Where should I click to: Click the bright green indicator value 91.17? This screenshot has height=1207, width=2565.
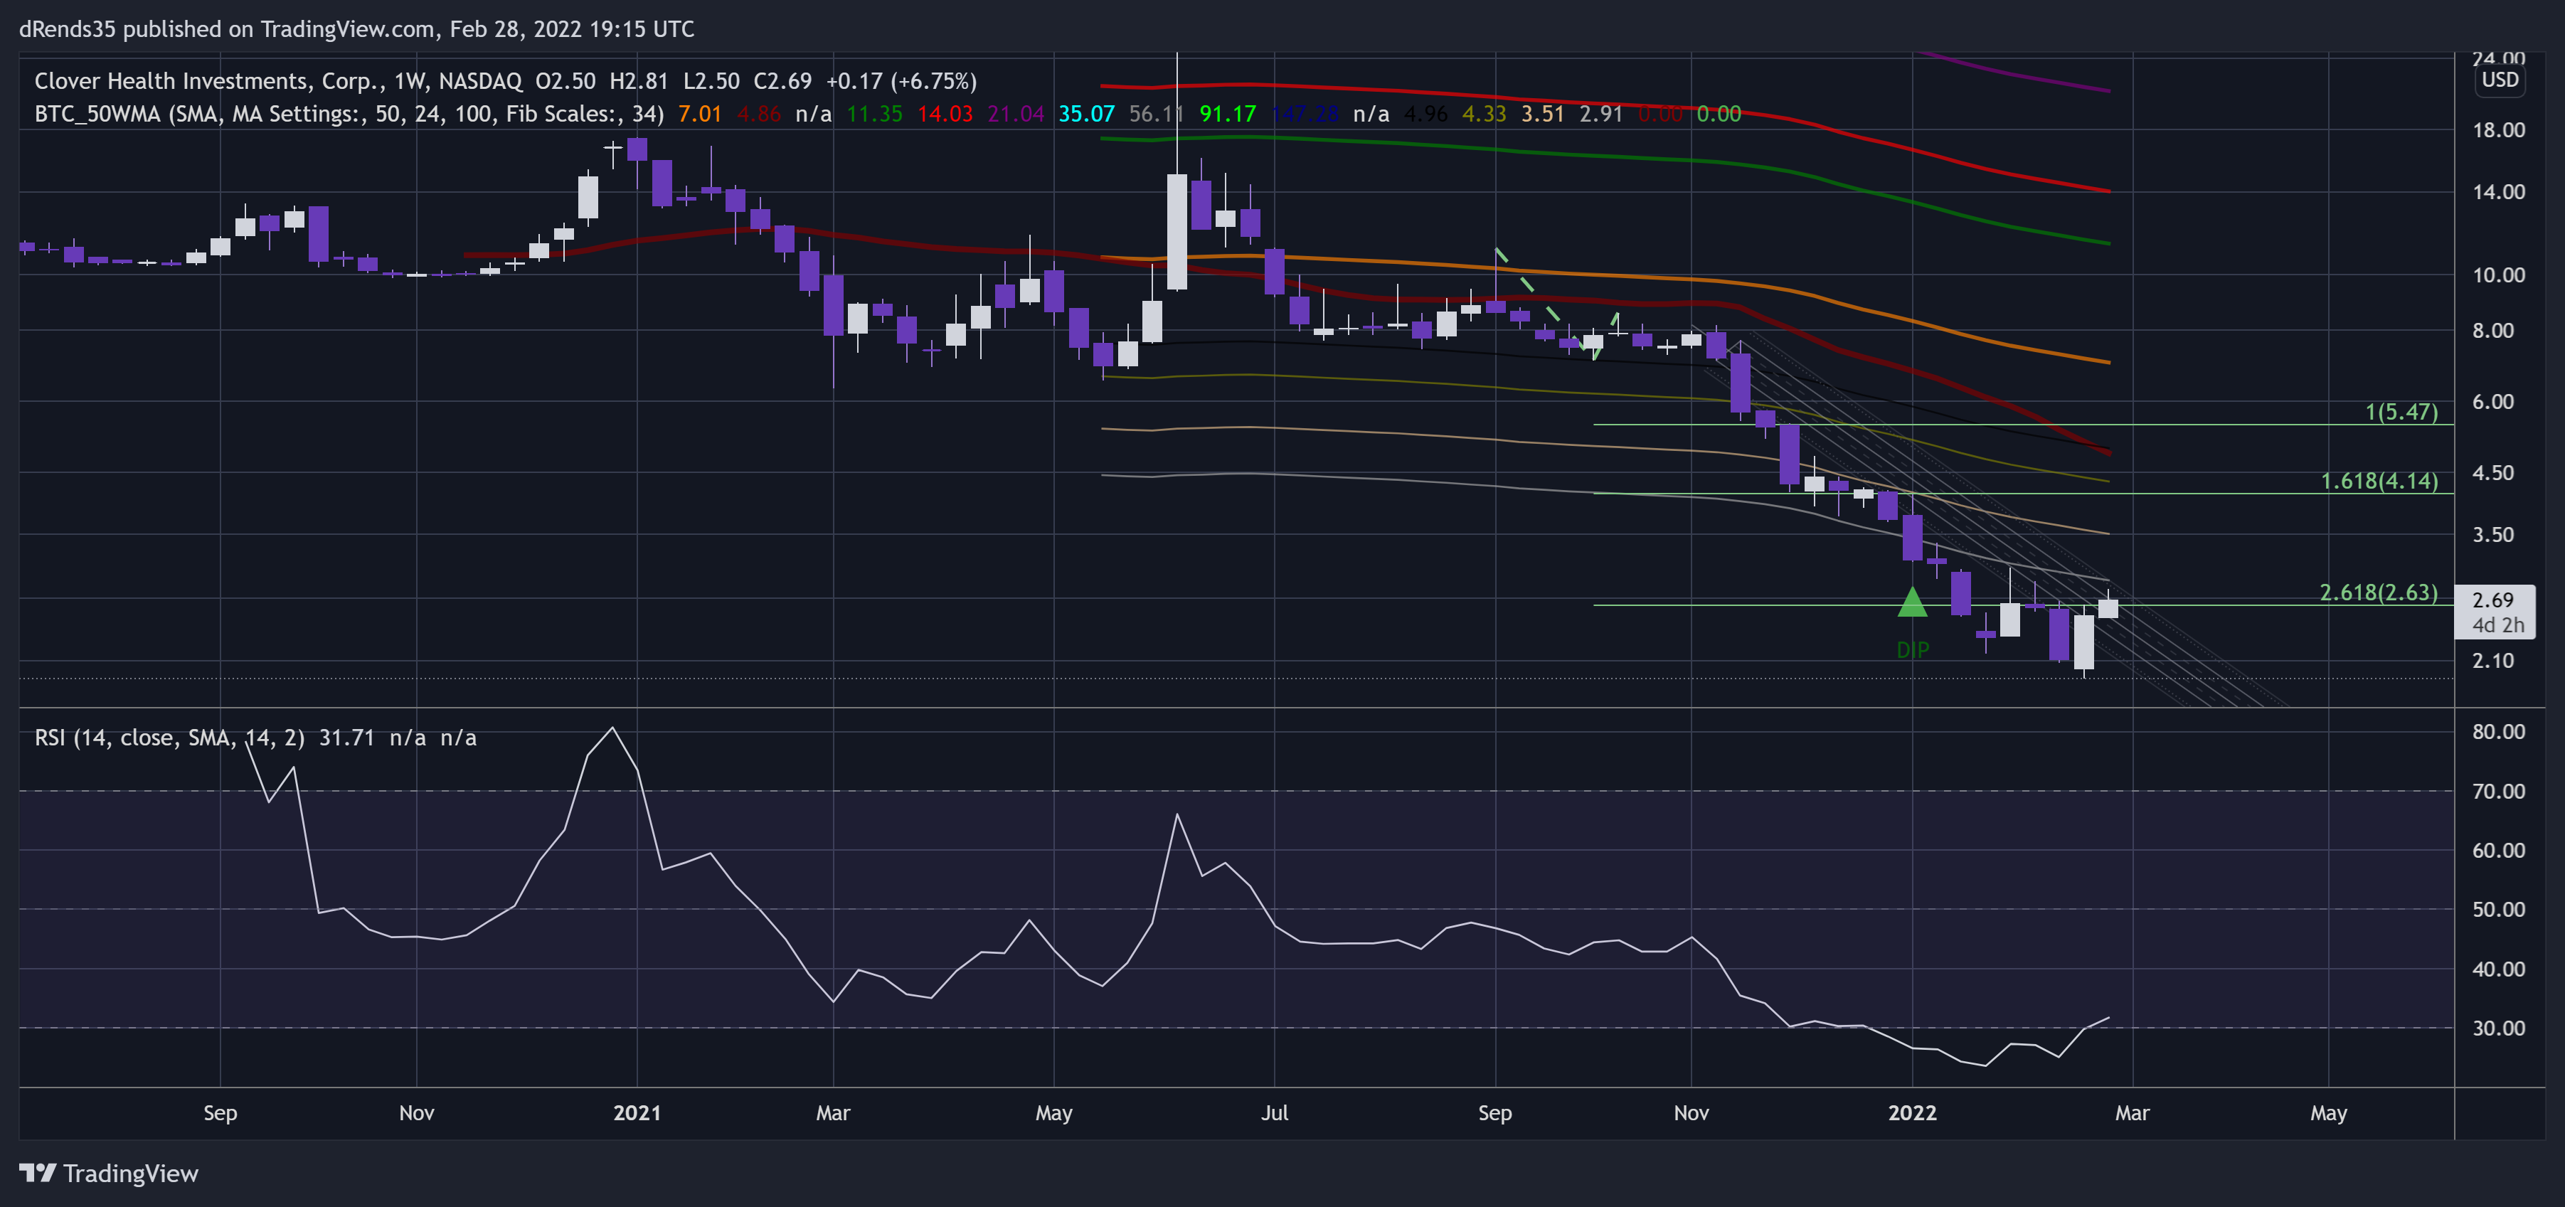click(1227, 114)
